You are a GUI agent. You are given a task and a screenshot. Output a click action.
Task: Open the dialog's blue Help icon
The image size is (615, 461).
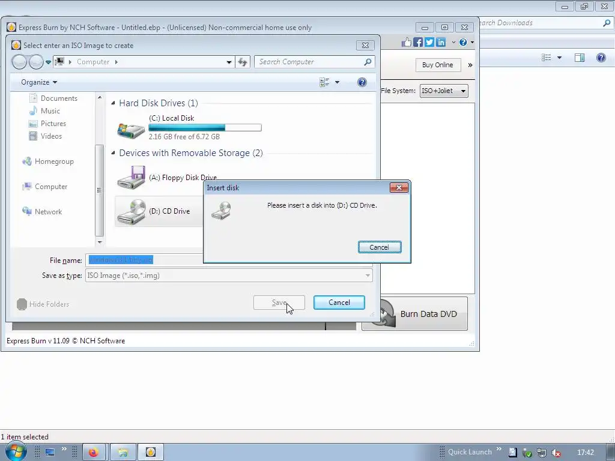(x=362, y=82)
